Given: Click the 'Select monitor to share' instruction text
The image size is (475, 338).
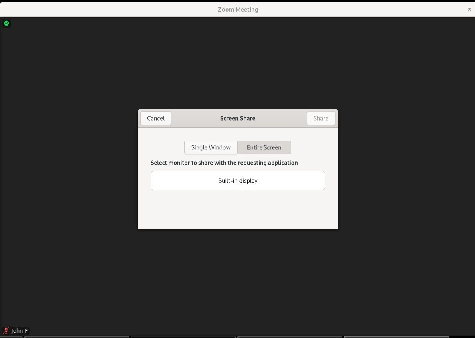Looking at the screenshot, I should (224, 163).
